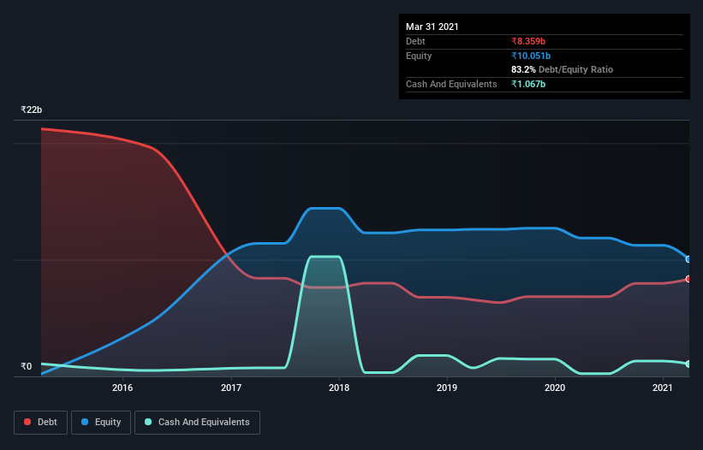Click the teal Cash endpoint marker

pos(688,364)
